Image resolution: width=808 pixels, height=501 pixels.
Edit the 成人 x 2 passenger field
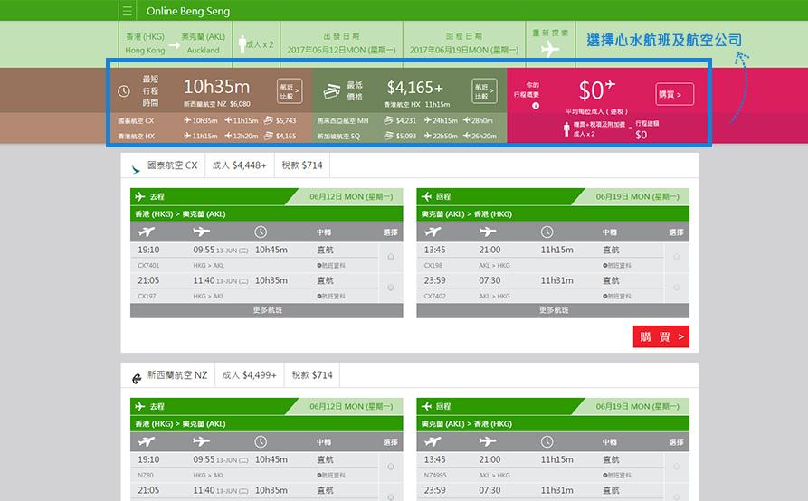[x=256, y=43]
